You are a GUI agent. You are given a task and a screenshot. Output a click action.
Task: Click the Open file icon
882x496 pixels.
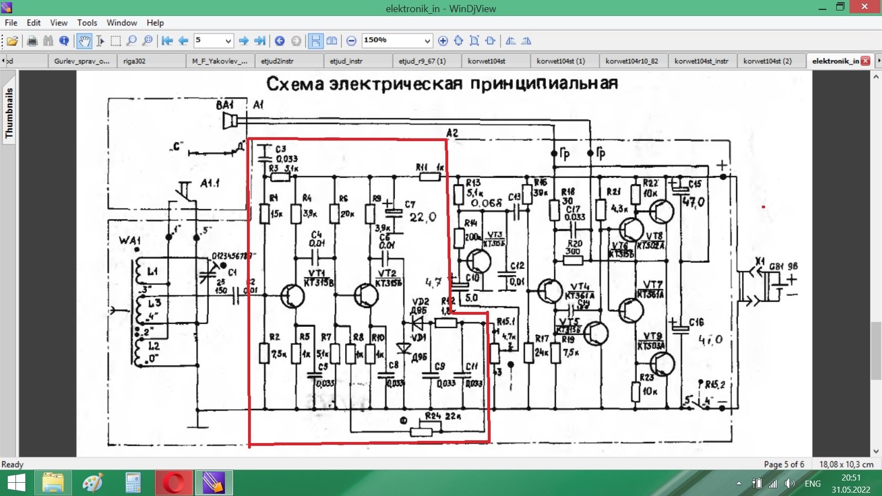(x=12, y=41)
